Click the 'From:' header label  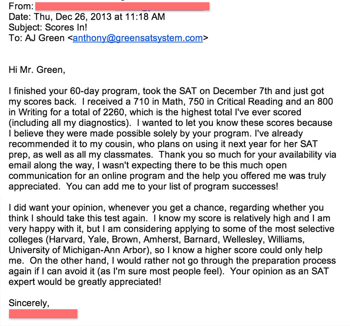(x=21, y=6)
